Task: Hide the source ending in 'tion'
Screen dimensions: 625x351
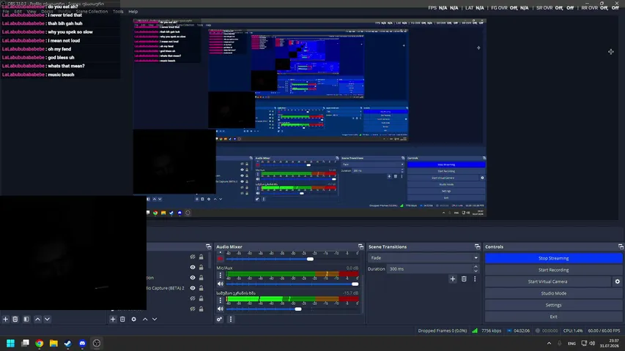Action: coord(193,278)
